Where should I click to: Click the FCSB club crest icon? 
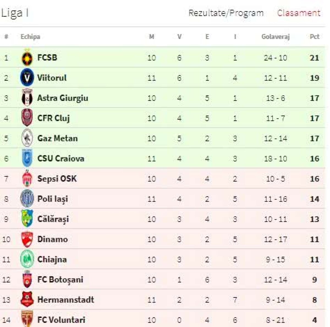pos(27,57)
